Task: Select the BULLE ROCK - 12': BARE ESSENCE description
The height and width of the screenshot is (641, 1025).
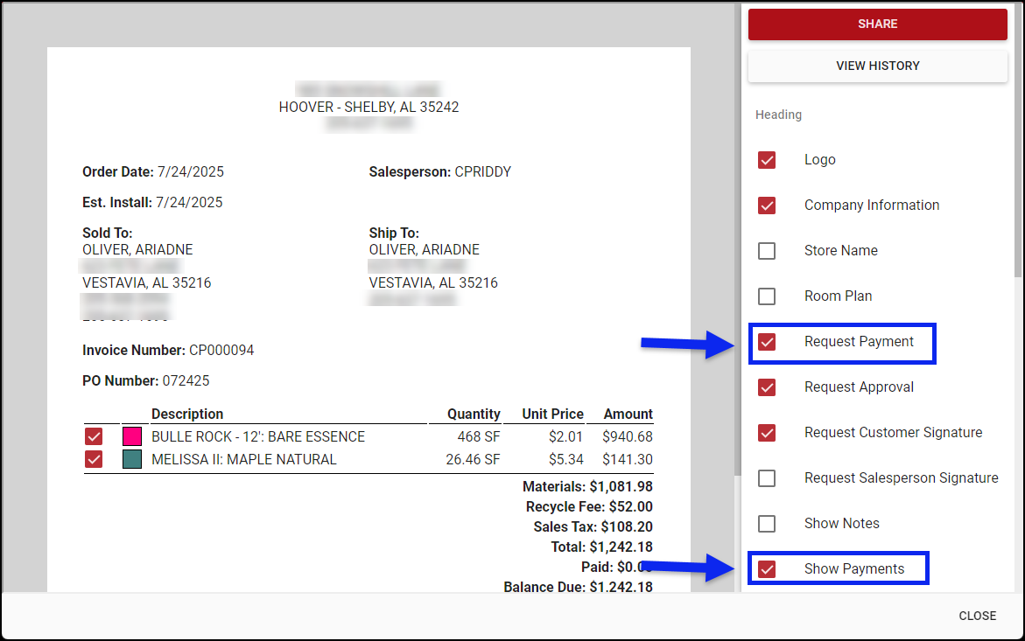Action: pos(258,436)
